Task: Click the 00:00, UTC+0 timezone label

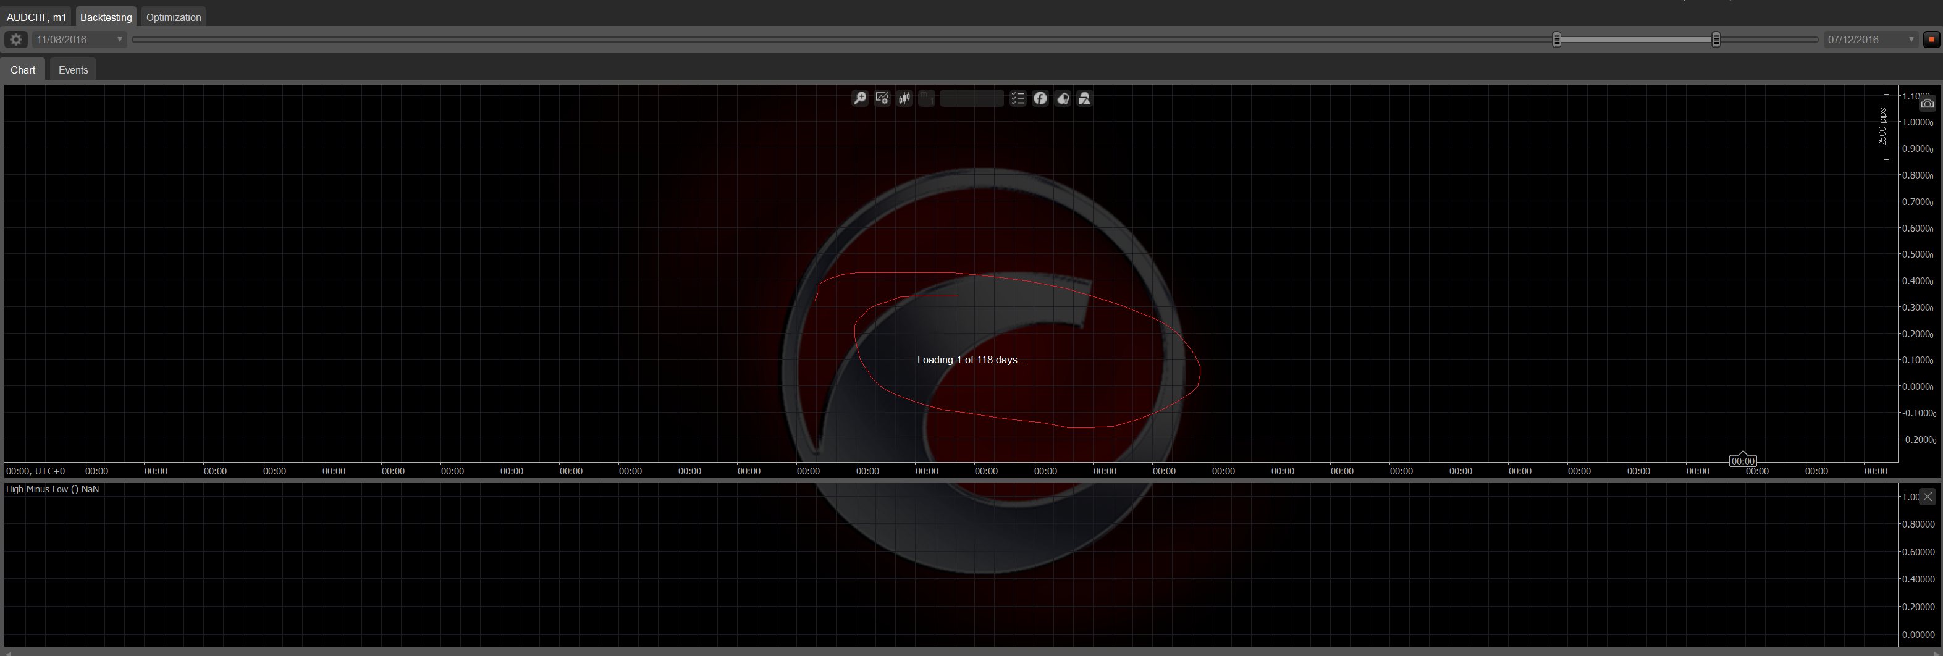Action: click(35, 471)
